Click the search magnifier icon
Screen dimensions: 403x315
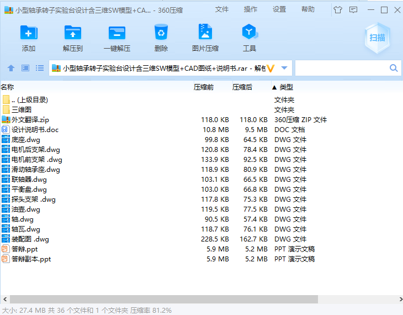(x=394, y=68)
